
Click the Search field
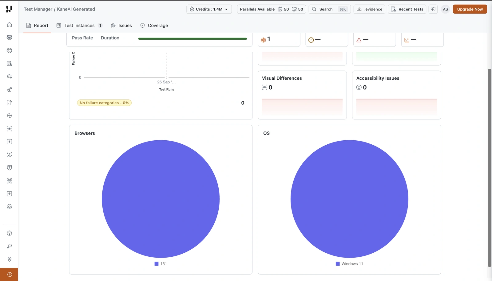coord(330,9)
